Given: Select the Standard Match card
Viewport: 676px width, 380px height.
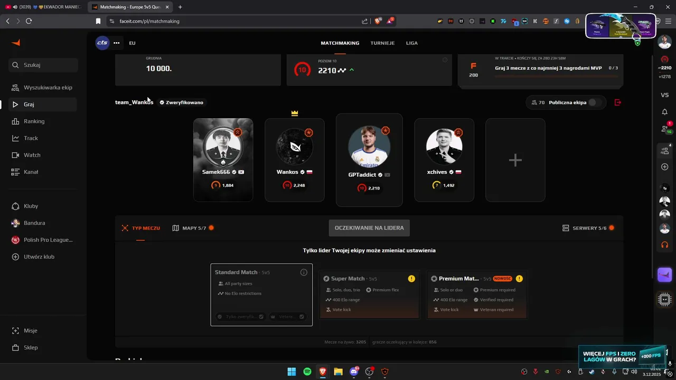Looking at the screenshot, I should (261, 295).
